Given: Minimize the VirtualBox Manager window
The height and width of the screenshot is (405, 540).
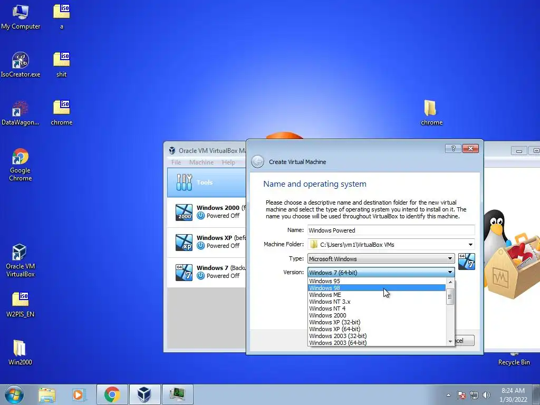Looking at the screenshot, I should click(519, 150).
